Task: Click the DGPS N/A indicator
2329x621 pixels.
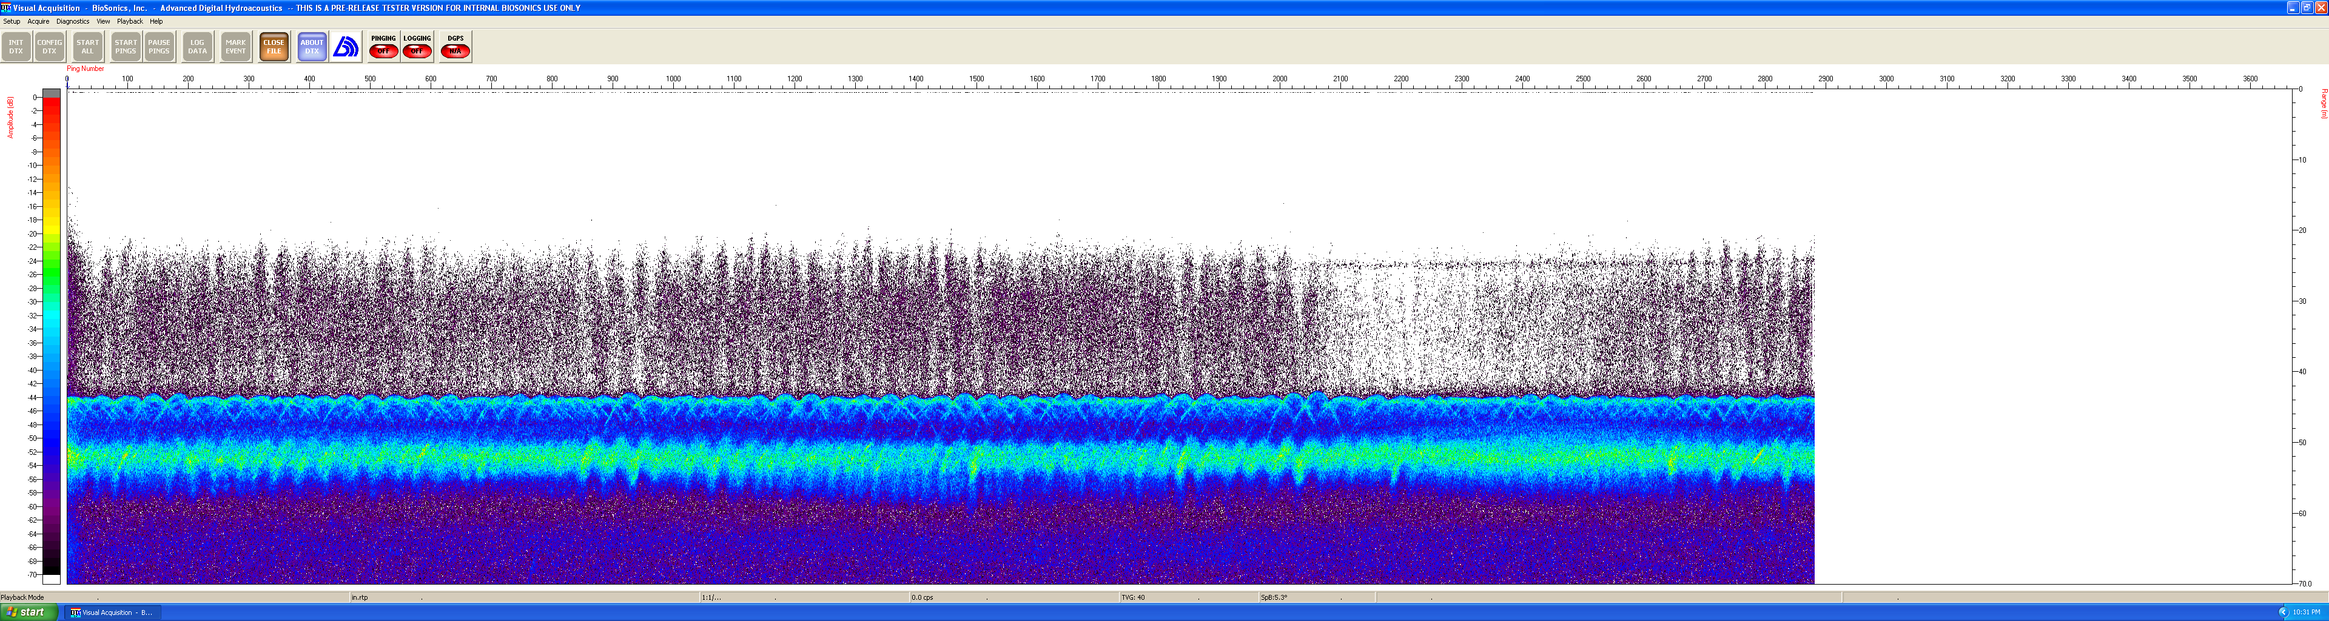Action: point(455,47)
